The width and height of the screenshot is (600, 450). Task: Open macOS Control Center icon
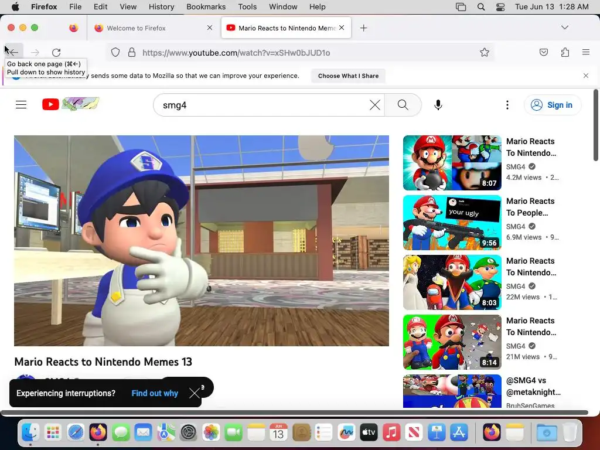pyautogui.click(x=500, y=7)
